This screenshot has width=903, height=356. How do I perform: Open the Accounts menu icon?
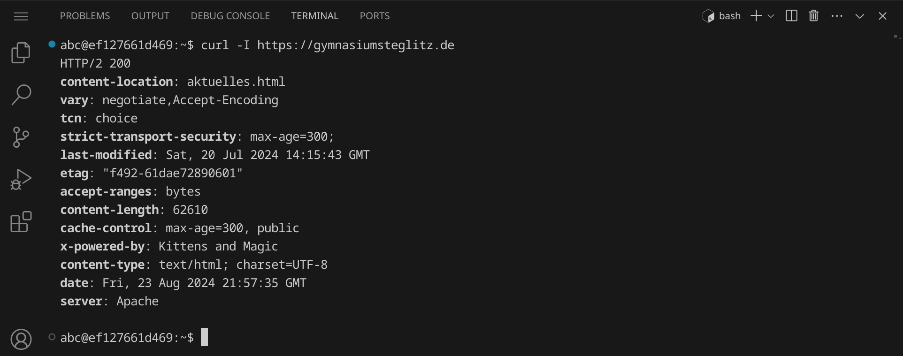(21, 339)
